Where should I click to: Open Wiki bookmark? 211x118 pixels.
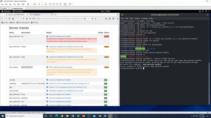pyautogui.click(x=13, y=23)
